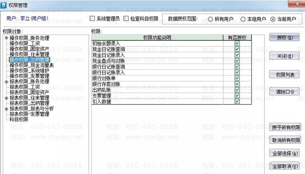Screen dimensions: 305x174
Task: Expand the 操作权限_账务处理 tree node
Action: coord(6,38)
